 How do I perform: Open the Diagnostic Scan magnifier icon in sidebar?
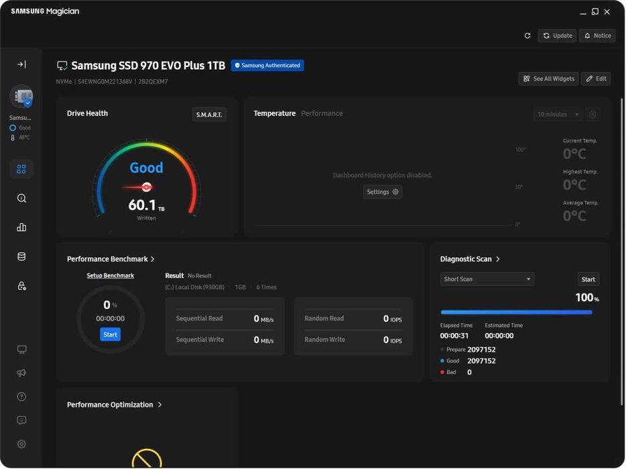pyautogui.click(x=21, y=198)
